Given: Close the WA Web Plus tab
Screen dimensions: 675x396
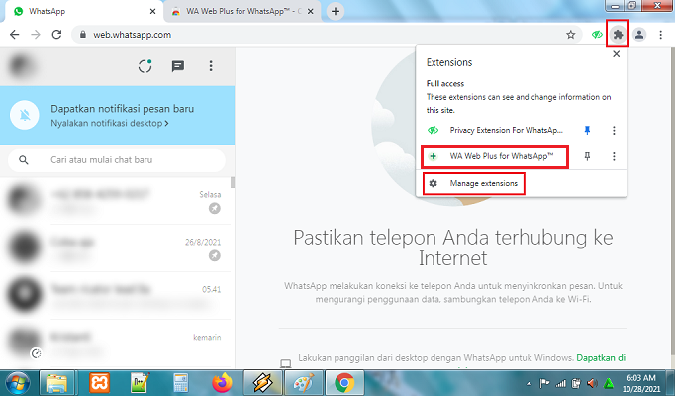Looking at the screenshot, I should coord(311,12).
